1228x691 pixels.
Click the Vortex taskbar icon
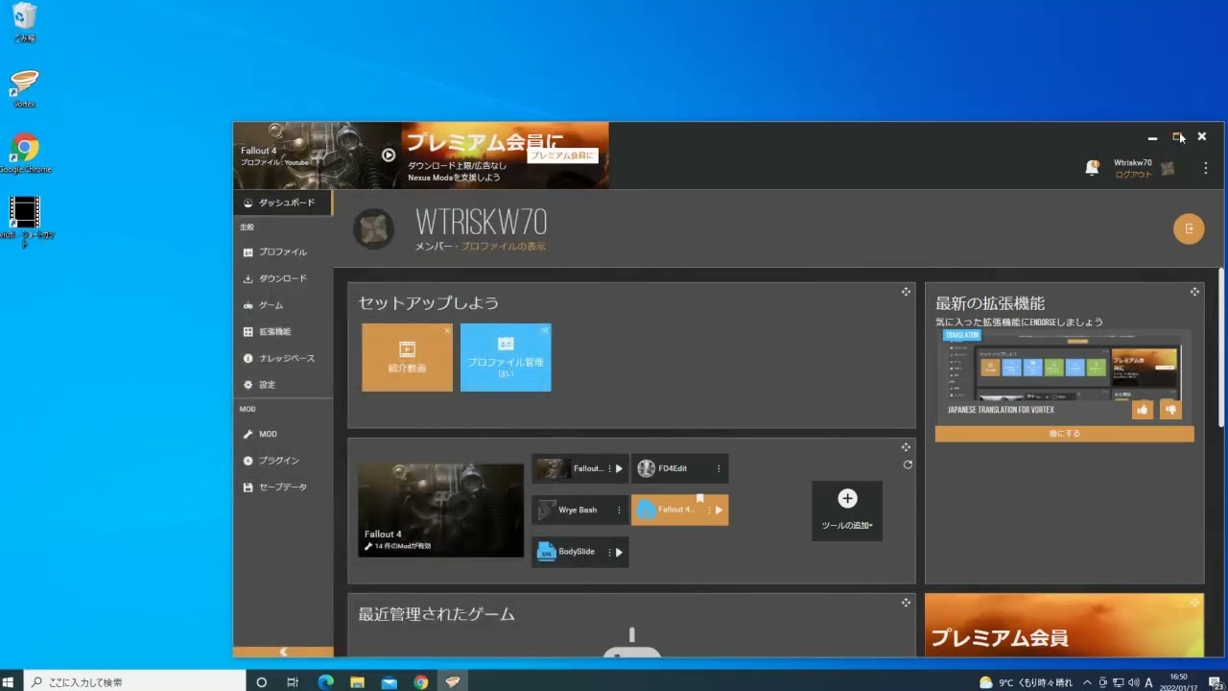point(453,682)
